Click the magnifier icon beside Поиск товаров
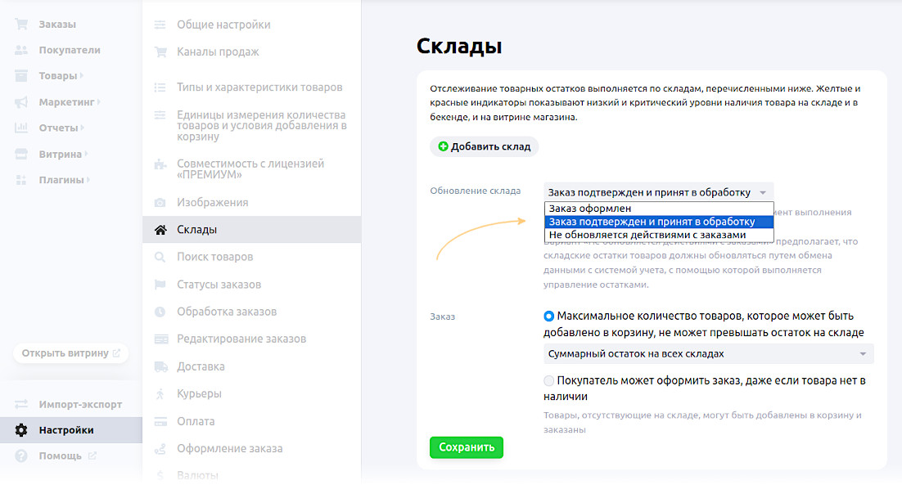The height and width of the screenshot is (485, 902). click(160, 257)
